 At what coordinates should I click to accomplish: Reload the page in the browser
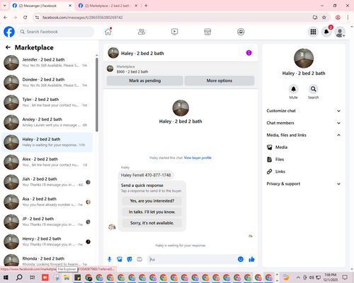25,18
